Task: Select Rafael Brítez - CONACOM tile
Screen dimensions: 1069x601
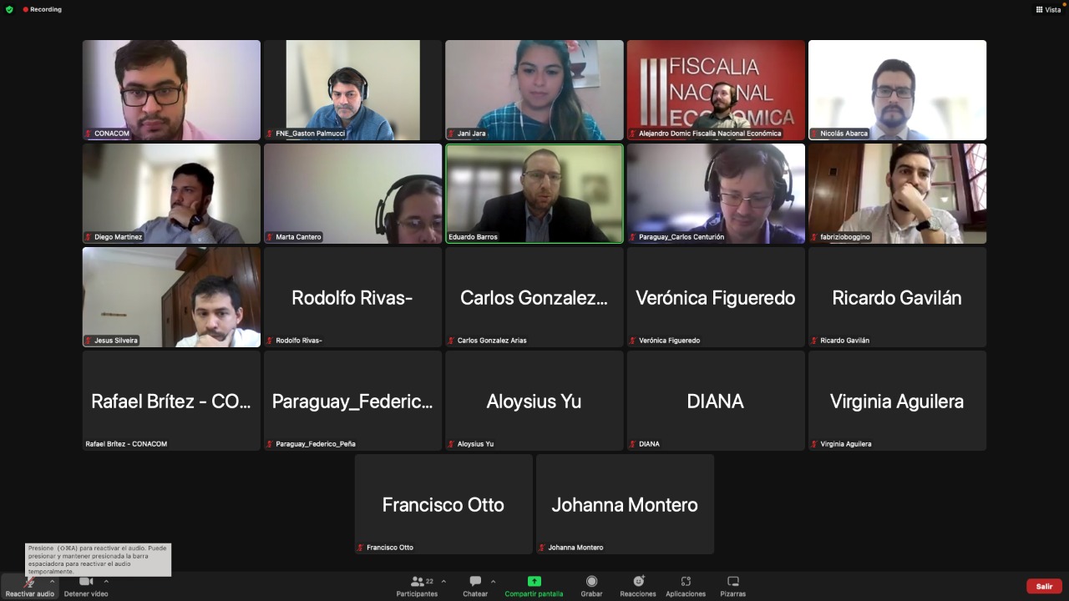Action: tap(171, 401)
